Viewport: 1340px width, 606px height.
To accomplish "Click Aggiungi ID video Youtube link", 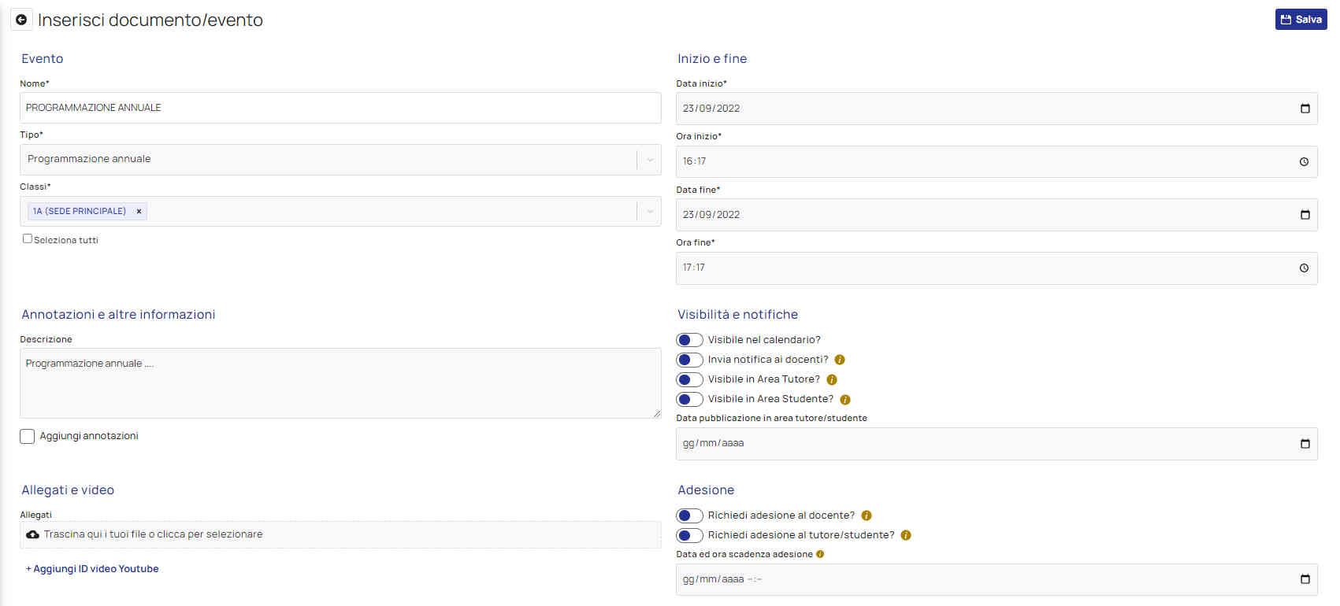I will tap(92, 569).
